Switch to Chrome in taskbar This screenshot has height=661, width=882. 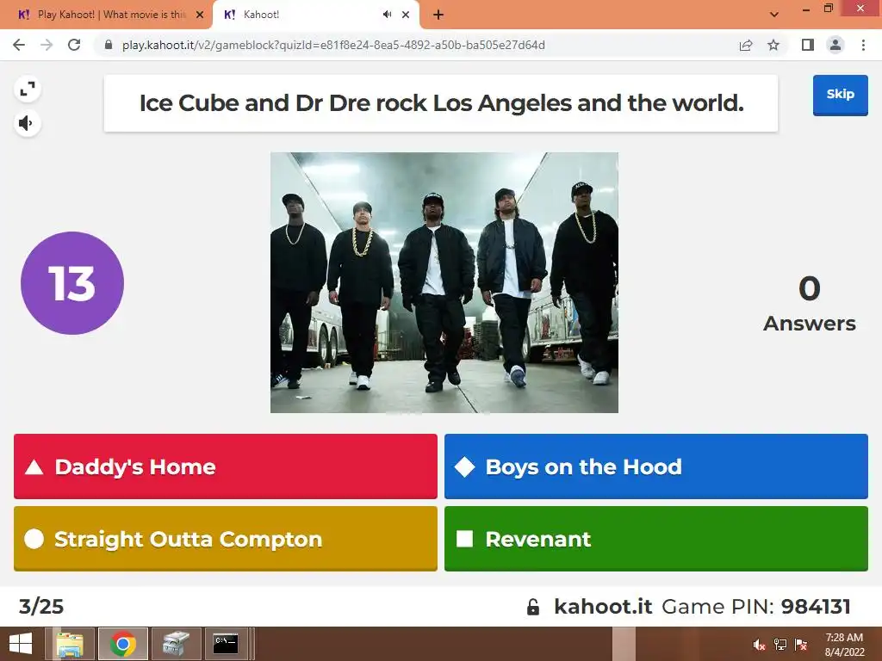pos(123,644)
